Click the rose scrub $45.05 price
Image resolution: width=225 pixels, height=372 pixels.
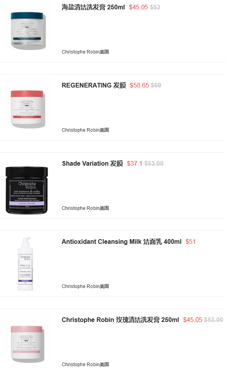point(193,320)
